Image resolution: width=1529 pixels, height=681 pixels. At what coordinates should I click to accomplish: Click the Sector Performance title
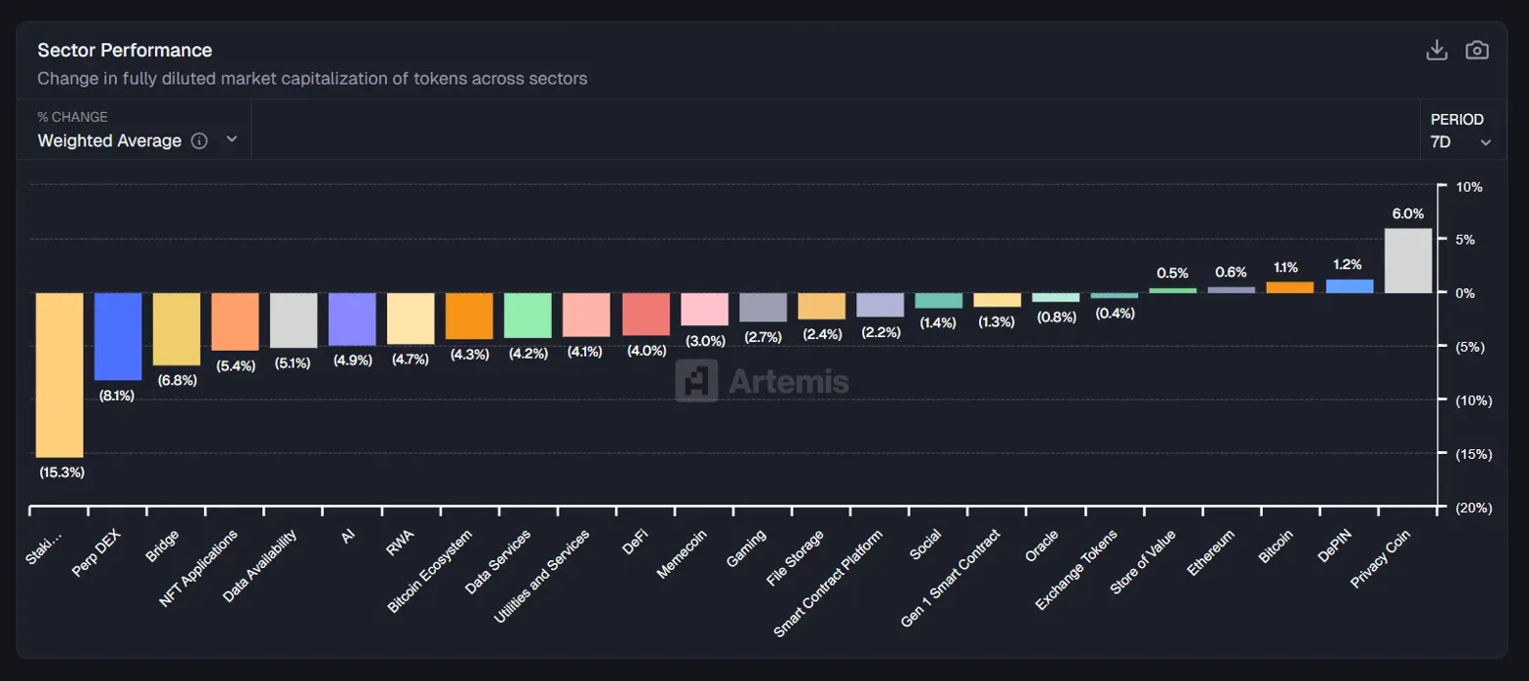coord(125,50)
